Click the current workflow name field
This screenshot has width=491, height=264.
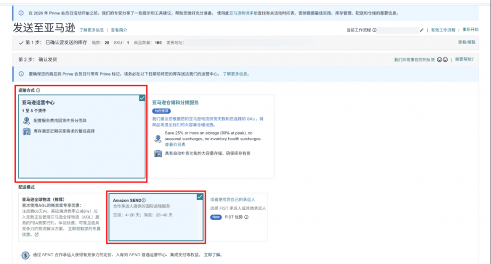point(397,30)
